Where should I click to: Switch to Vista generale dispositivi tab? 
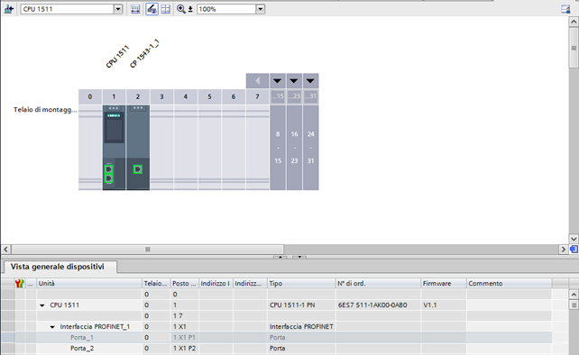pyautogui.click(x=57, y=267)
